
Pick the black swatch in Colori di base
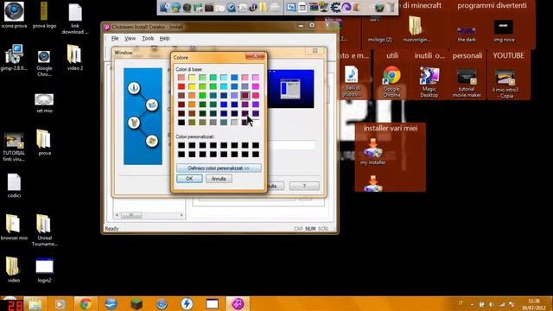[x=181, y=123]
